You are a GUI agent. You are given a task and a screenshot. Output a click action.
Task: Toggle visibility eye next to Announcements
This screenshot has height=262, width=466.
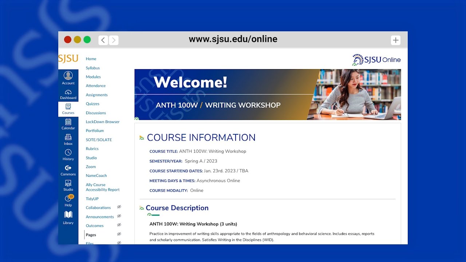pos(119,216)
